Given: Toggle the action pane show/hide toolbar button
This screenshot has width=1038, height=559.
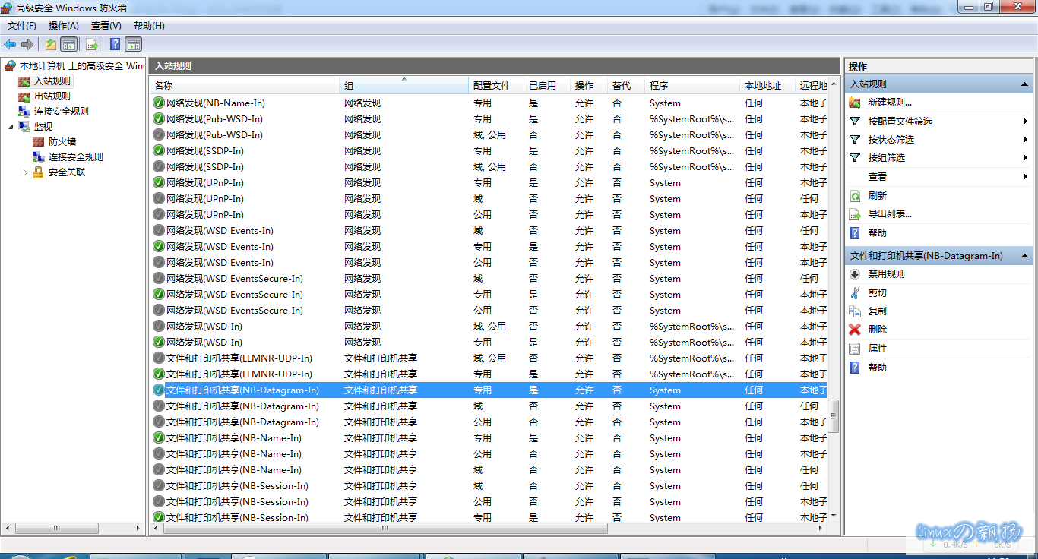Looking at the screenshot, I should (134, 44).
